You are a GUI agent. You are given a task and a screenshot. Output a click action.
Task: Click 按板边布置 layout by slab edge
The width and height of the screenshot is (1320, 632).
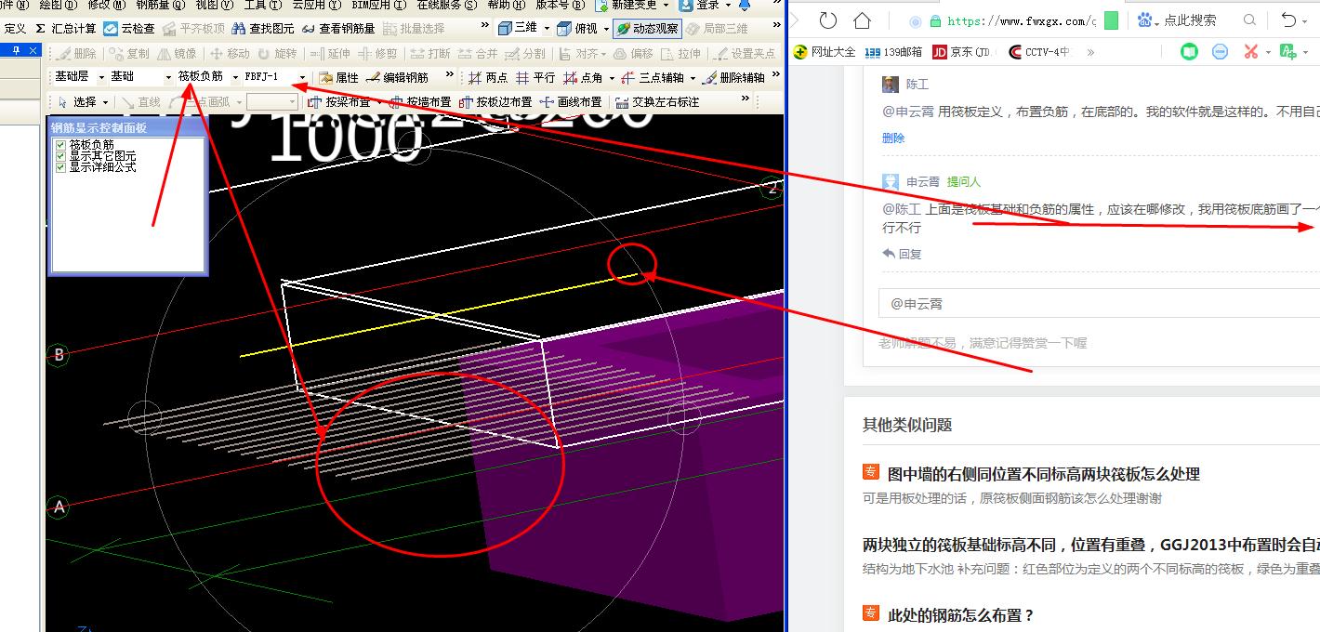coord(495,102)
